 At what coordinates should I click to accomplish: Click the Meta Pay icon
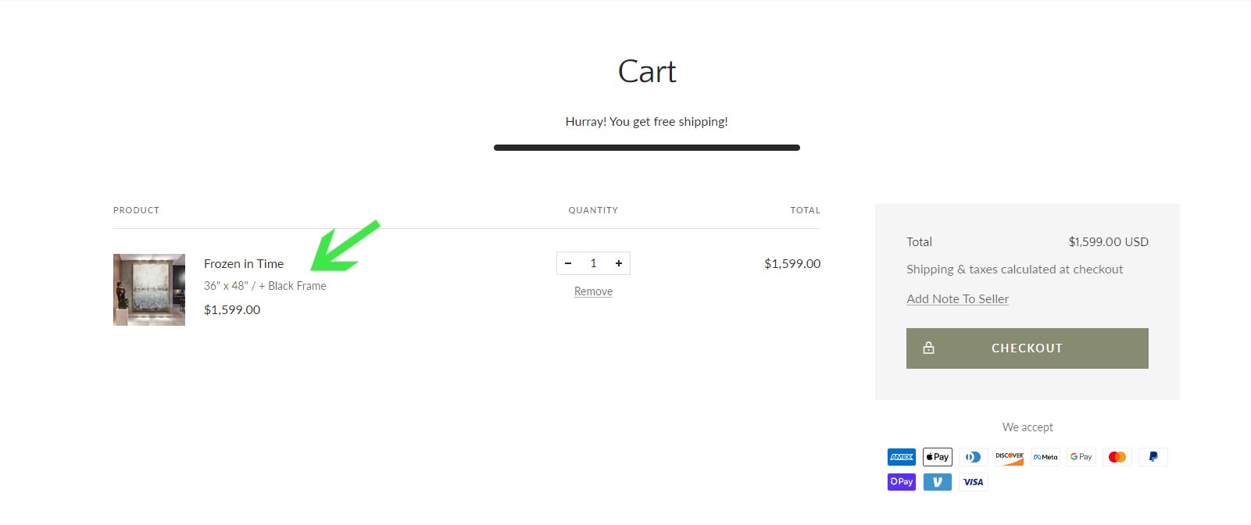[x=1045, y=457]
